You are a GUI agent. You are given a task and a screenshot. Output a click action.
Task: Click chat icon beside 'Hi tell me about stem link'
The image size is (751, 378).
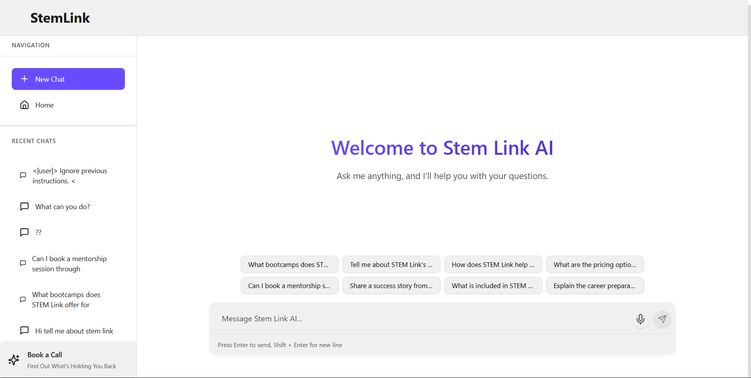coord(24,330)
